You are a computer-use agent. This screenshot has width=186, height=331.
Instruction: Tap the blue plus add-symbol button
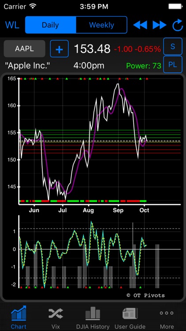click(59, 49)
